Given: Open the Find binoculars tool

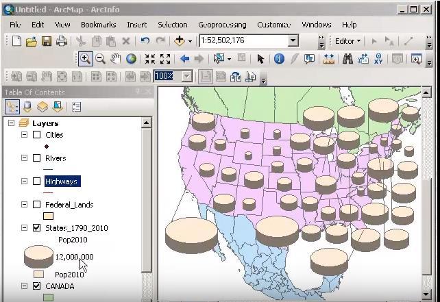Looking at the screenshot, I should point(347,59).
